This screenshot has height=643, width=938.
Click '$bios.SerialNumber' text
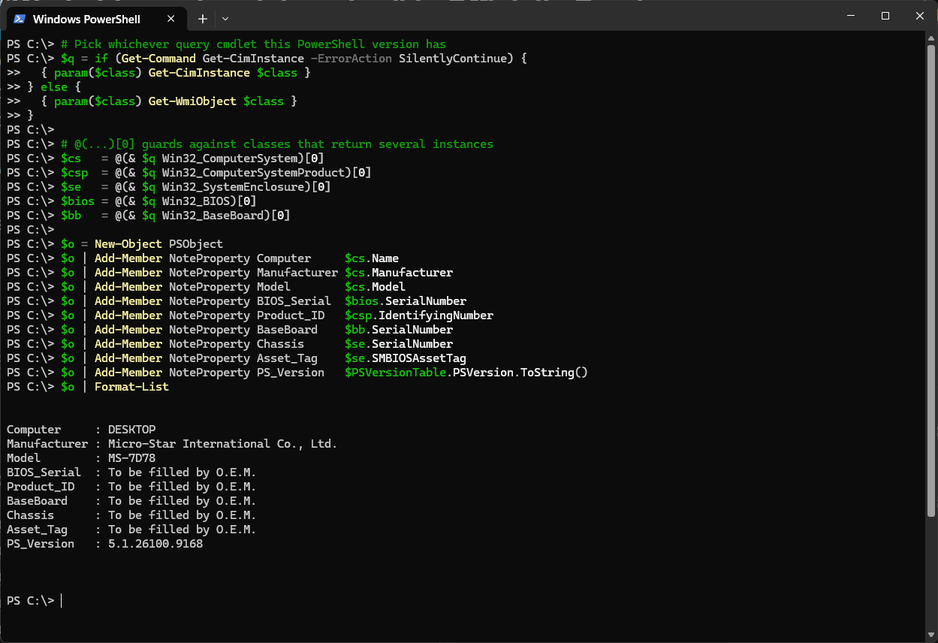click(406, 301)
